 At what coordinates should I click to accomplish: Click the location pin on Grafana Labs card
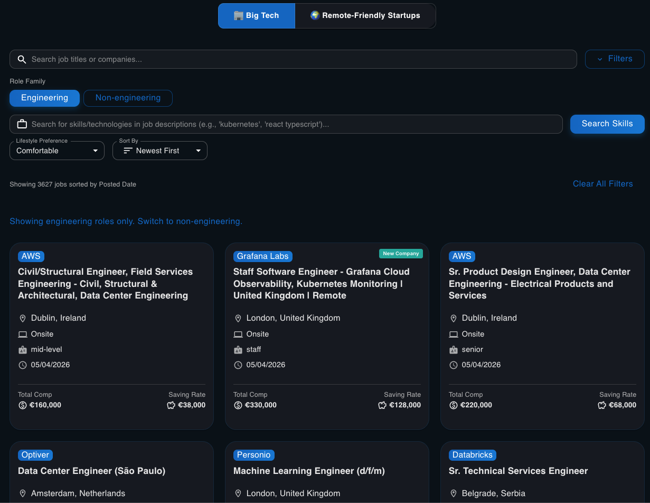(x=238, y=319)
